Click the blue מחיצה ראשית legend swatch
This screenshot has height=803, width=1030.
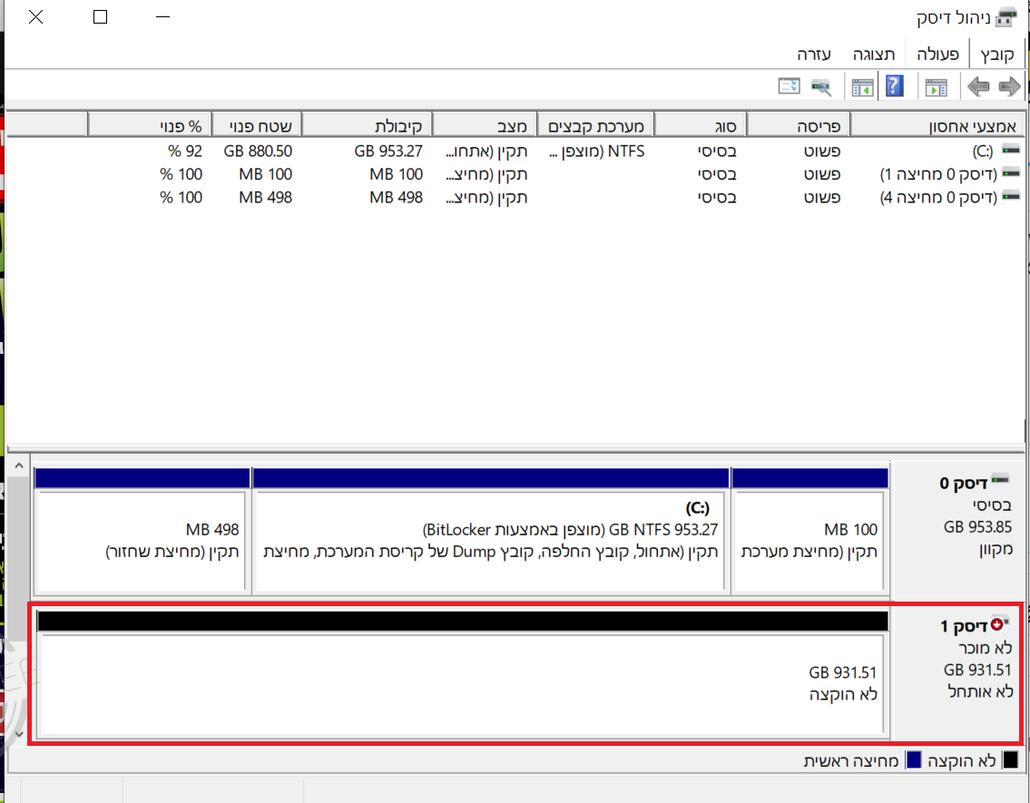pos(913,760)
